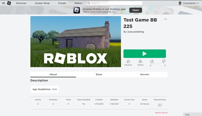Favorite the game with the star icon
The width and height of the screenshot is (202, 116).
(128, 61)
